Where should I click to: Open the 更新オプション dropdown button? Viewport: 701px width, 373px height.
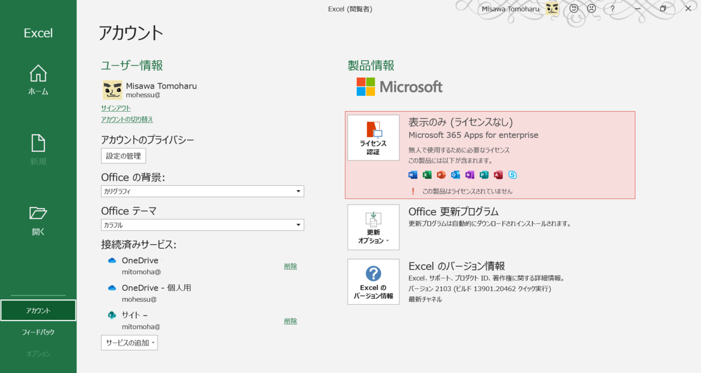click(373, 229)
